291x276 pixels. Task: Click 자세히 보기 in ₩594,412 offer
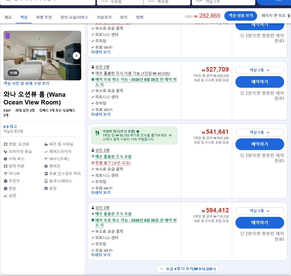point(101,255)
